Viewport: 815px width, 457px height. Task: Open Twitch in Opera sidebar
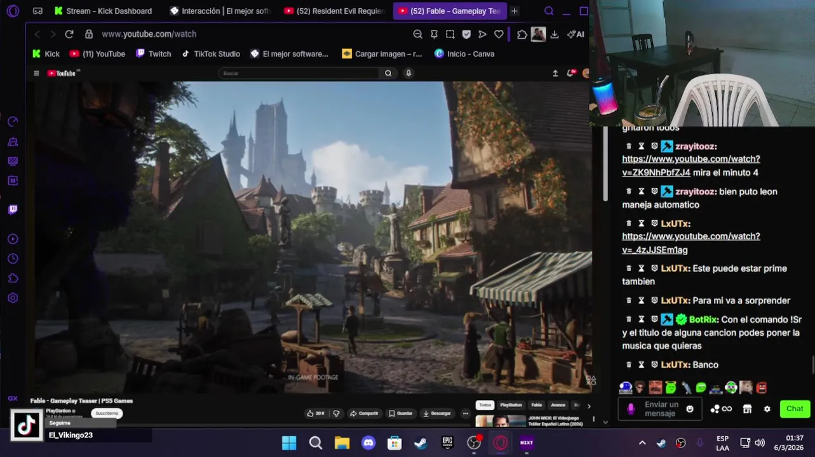click(x=13, y=209)
